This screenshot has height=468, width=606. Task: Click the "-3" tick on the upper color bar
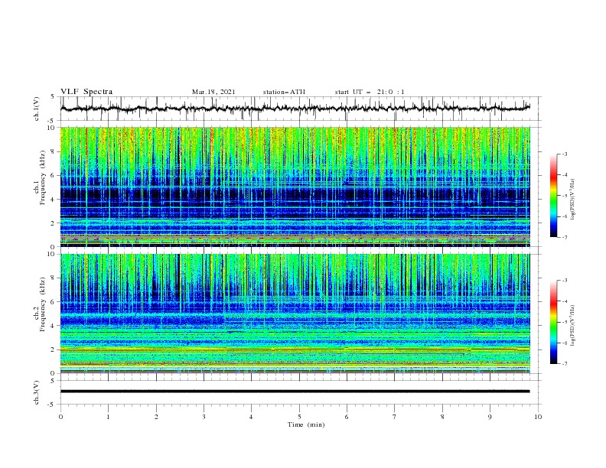(564, 154)
